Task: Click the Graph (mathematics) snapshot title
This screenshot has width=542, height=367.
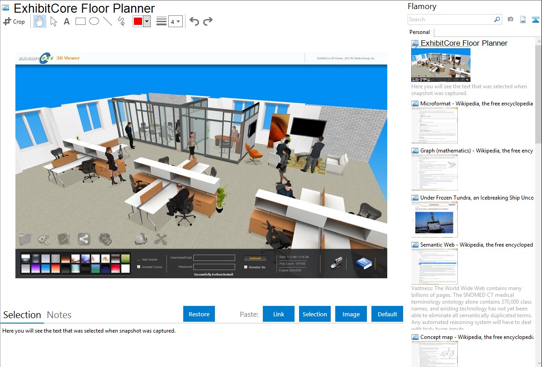Action: 477,151
